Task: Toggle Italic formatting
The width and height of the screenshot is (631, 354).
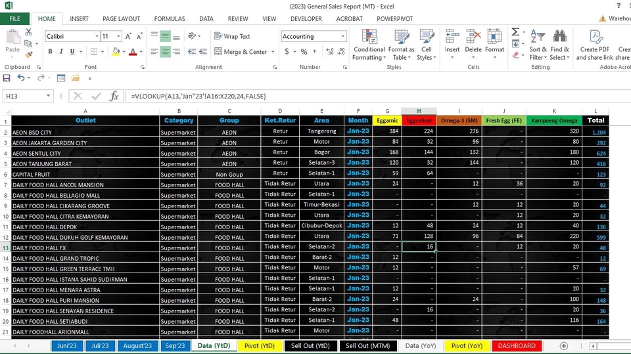Action: (x=61, y=51)
